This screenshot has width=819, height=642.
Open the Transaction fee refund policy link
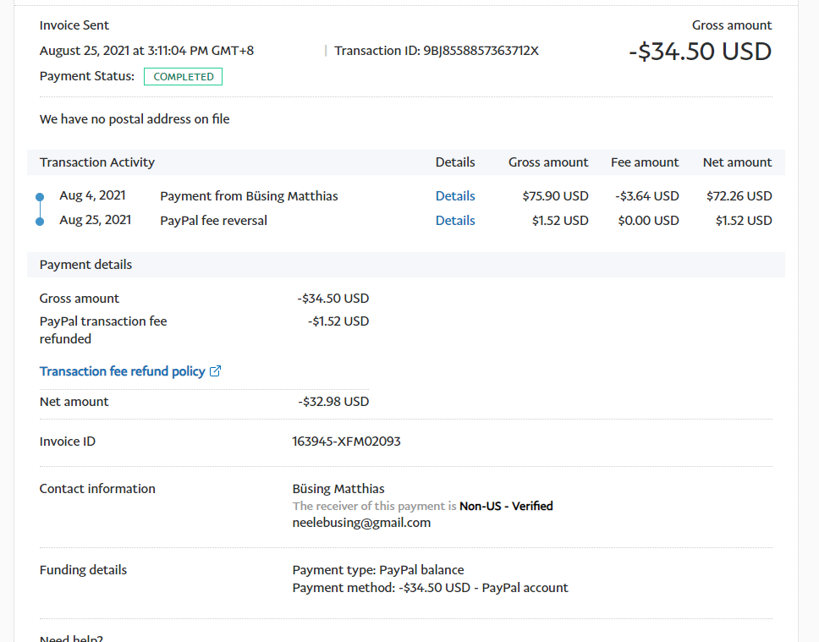(x=123, y=371)
